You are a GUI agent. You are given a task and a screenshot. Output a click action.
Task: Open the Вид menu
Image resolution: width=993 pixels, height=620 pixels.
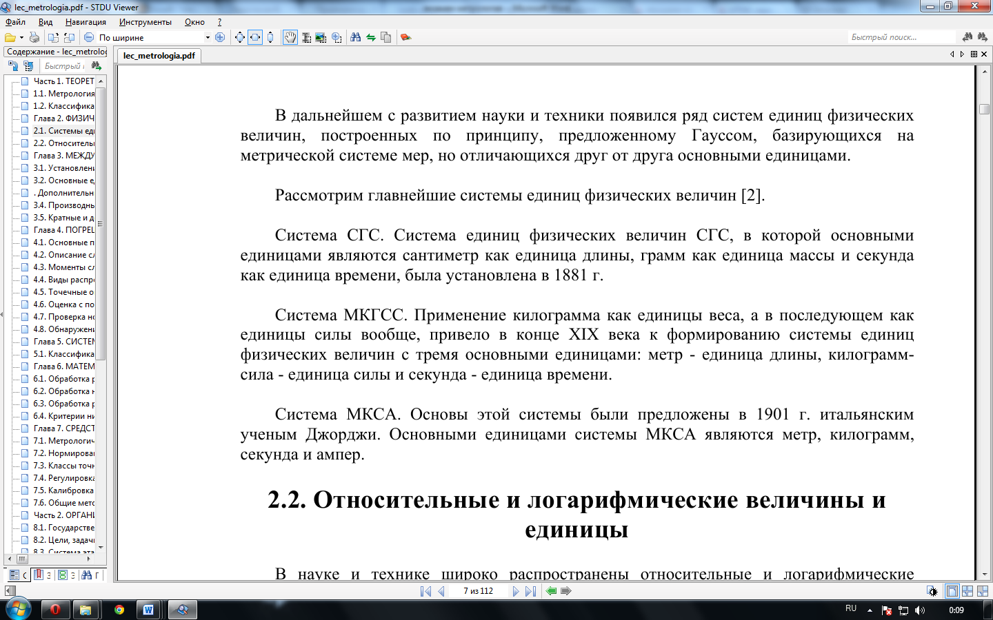click(46, 22)
